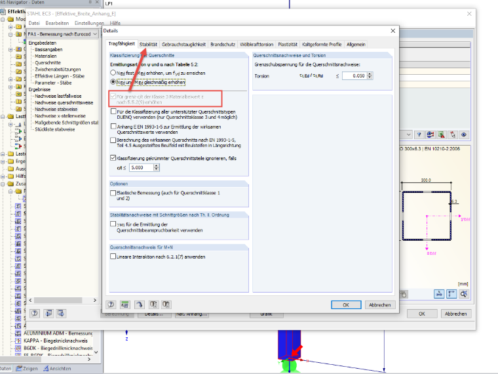Expand the Hilfs tree node in navigator

tap(3, 177)
